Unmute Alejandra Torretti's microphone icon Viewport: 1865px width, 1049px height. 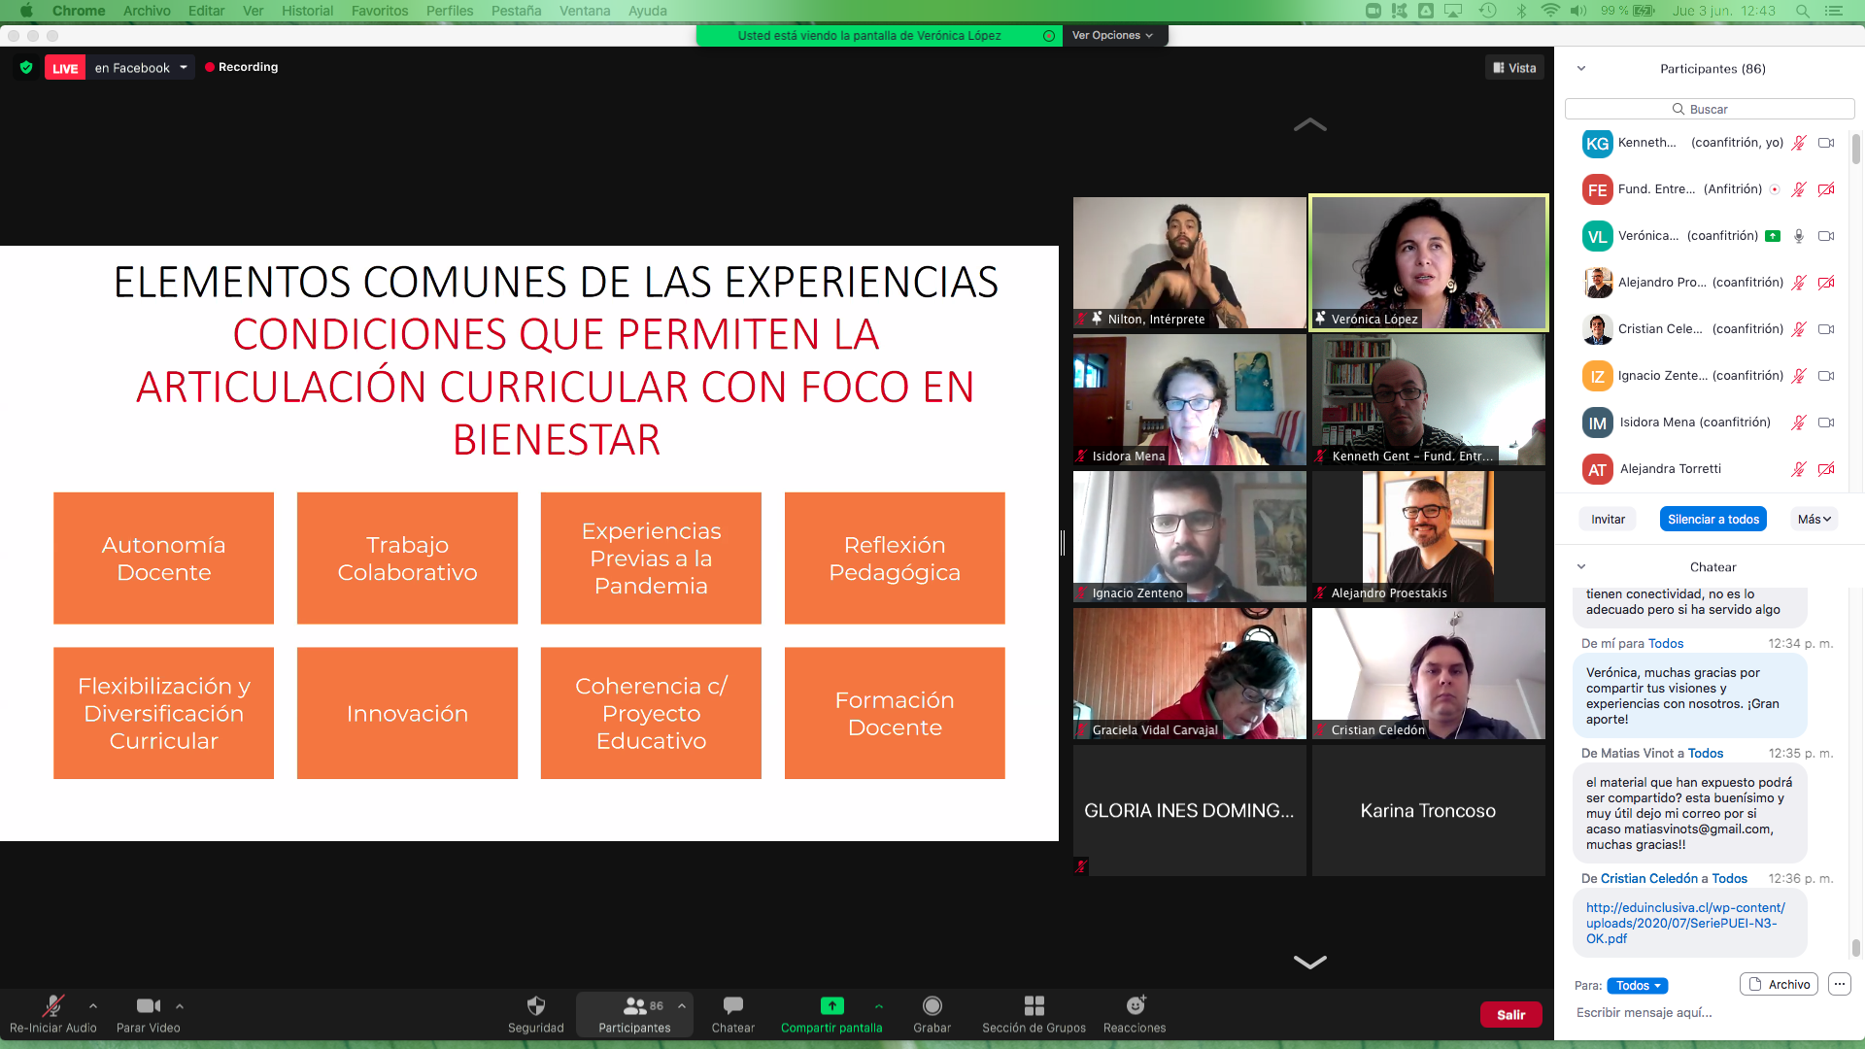pyautogui.click(x=1798, y=469)
